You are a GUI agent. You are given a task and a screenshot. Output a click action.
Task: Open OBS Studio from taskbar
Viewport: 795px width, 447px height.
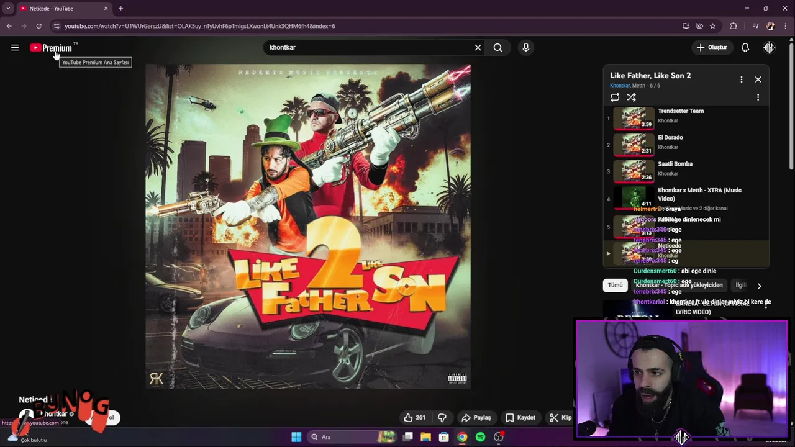click(499, 437)
